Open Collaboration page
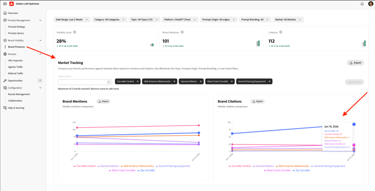Screen dimensions: 375x191 pos(15,101)
